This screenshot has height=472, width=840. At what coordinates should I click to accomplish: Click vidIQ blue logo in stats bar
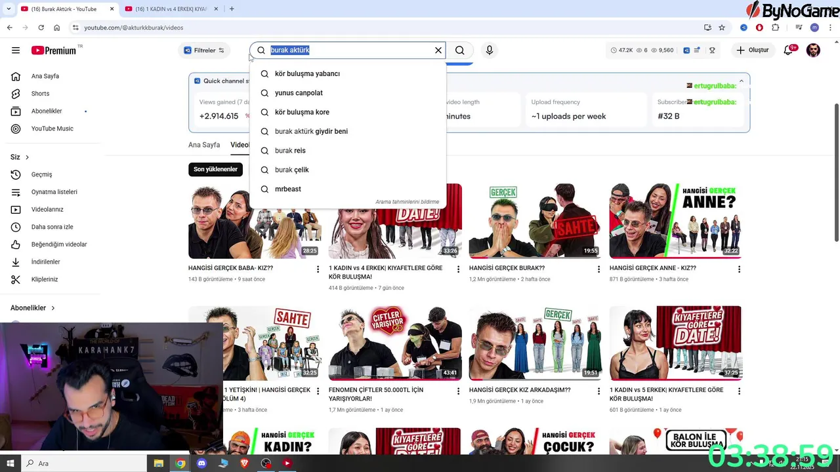pyautogui.click(x=686, y=50)
